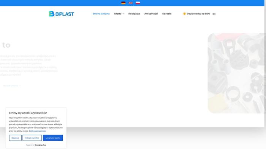Screen dimensions: 266x149
Task: Open the Realizacje page
Action: click(x=134, y=14)
